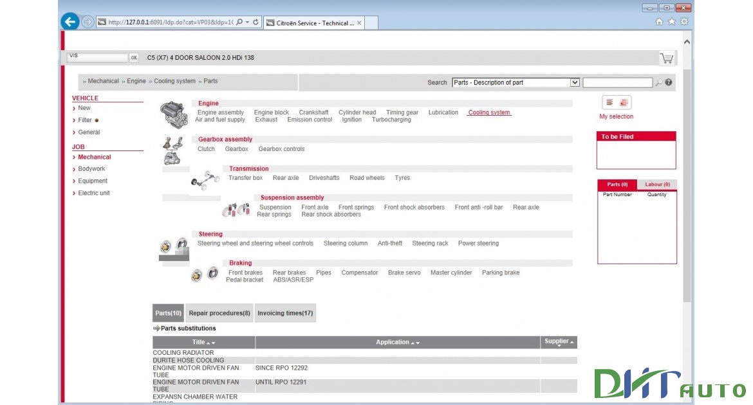Viewport: 753px width, 405px height.
Task: Select Filter under VEHICLE menu
Action: tap(85, 120)
